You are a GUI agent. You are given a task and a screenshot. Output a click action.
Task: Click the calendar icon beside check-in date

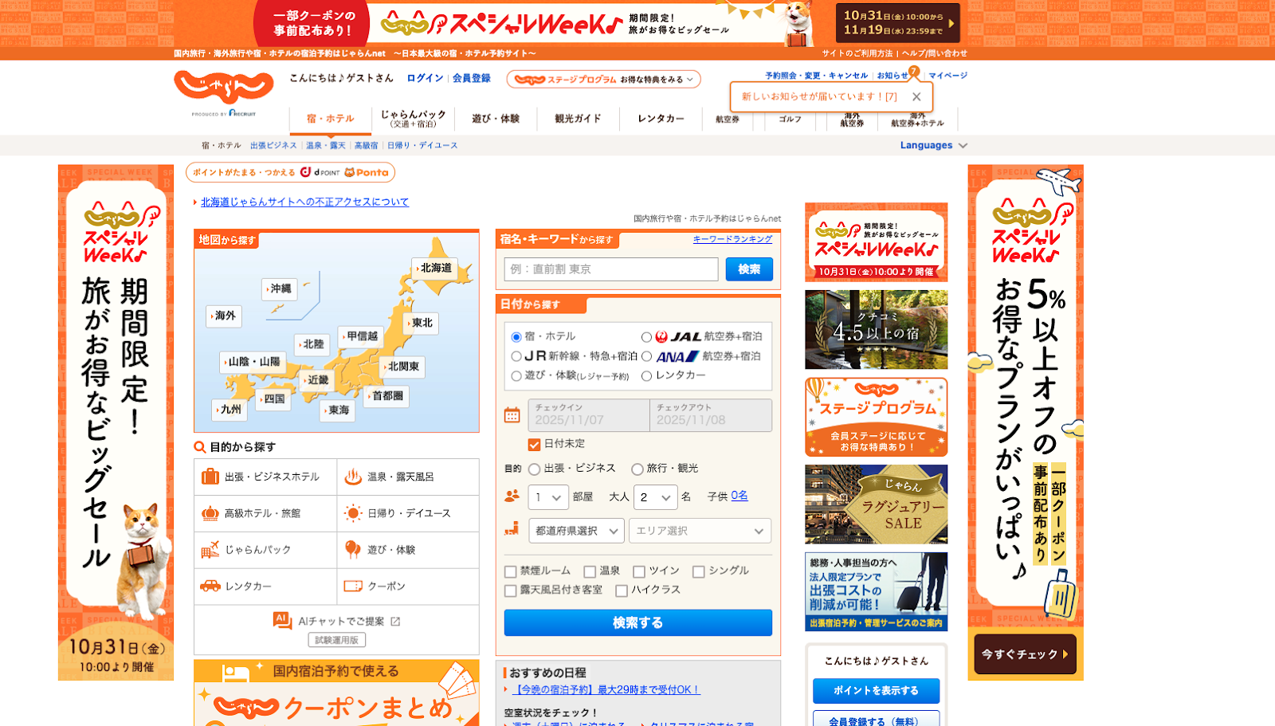coord(512,415)
